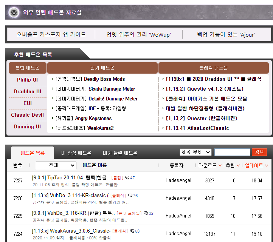Image resolution: width=273 pixels, height=242 pixels.
Task: Open the 제목+부제 search type dropdown
Action: pos(195,152)
